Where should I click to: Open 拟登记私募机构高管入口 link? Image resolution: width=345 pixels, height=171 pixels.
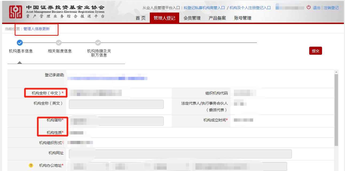pyautogui.click(x=204, y=8)
